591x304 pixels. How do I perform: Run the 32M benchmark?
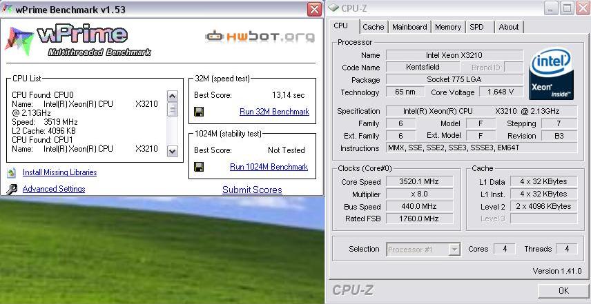274,112
